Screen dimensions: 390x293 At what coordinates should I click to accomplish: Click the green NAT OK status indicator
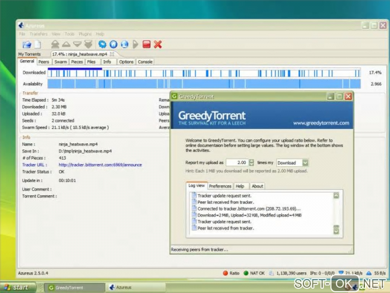[246, 273]
